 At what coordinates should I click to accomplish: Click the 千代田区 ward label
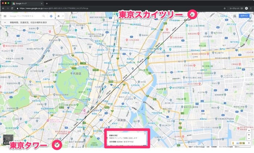75,73
